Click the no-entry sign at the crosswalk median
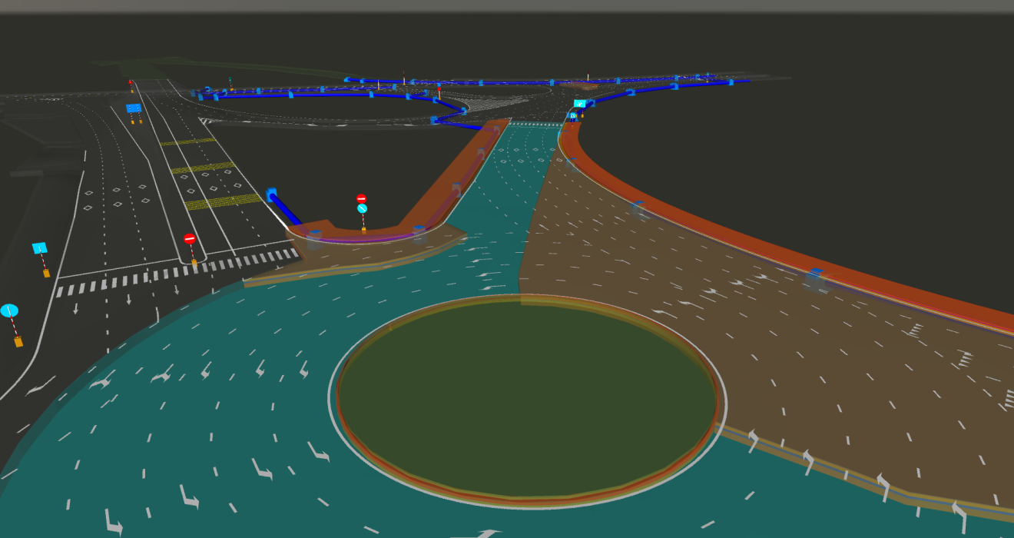The image size is (1014, 538). click(190, 239)
